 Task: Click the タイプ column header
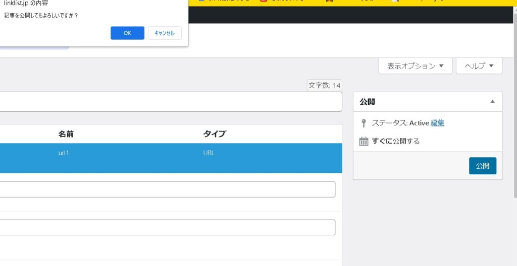214,134
